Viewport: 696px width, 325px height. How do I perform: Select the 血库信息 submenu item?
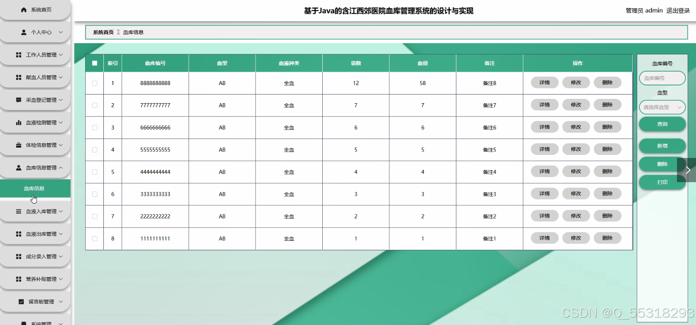(x=35, y=189)
